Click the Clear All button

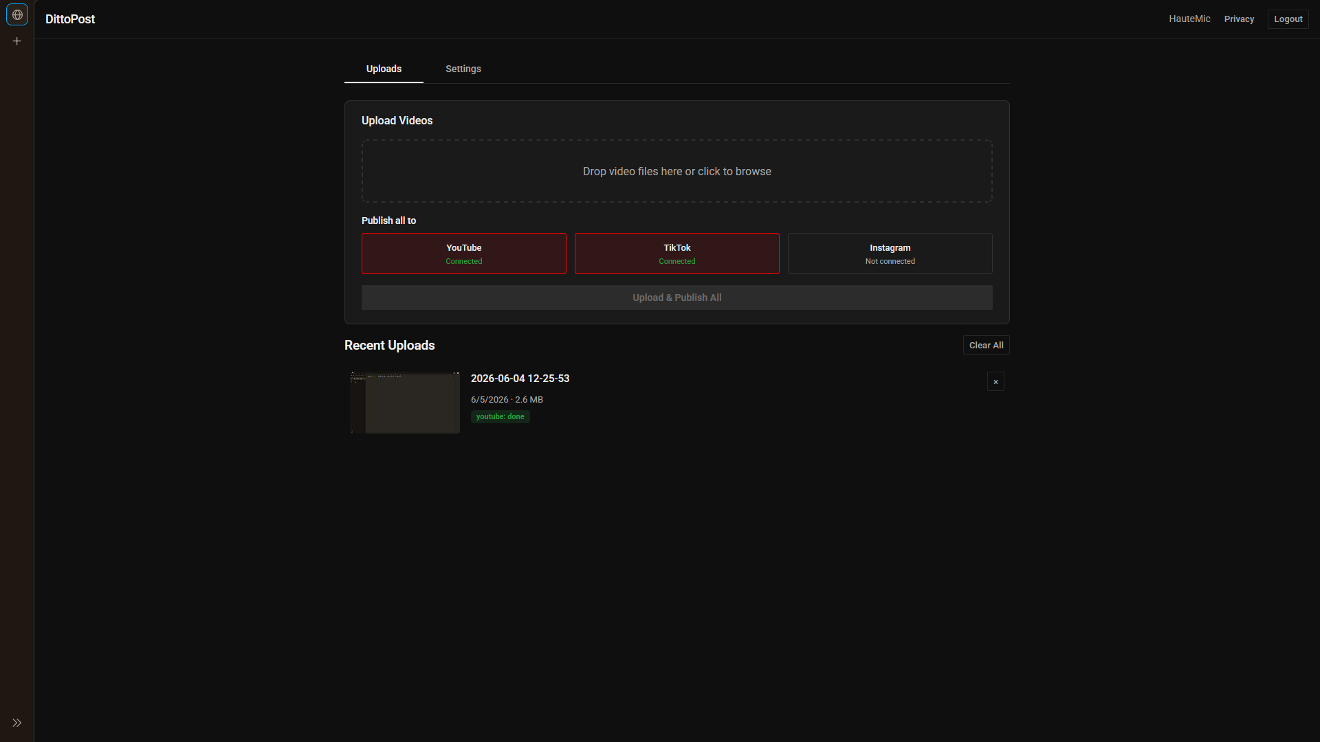tap(986, 346)
